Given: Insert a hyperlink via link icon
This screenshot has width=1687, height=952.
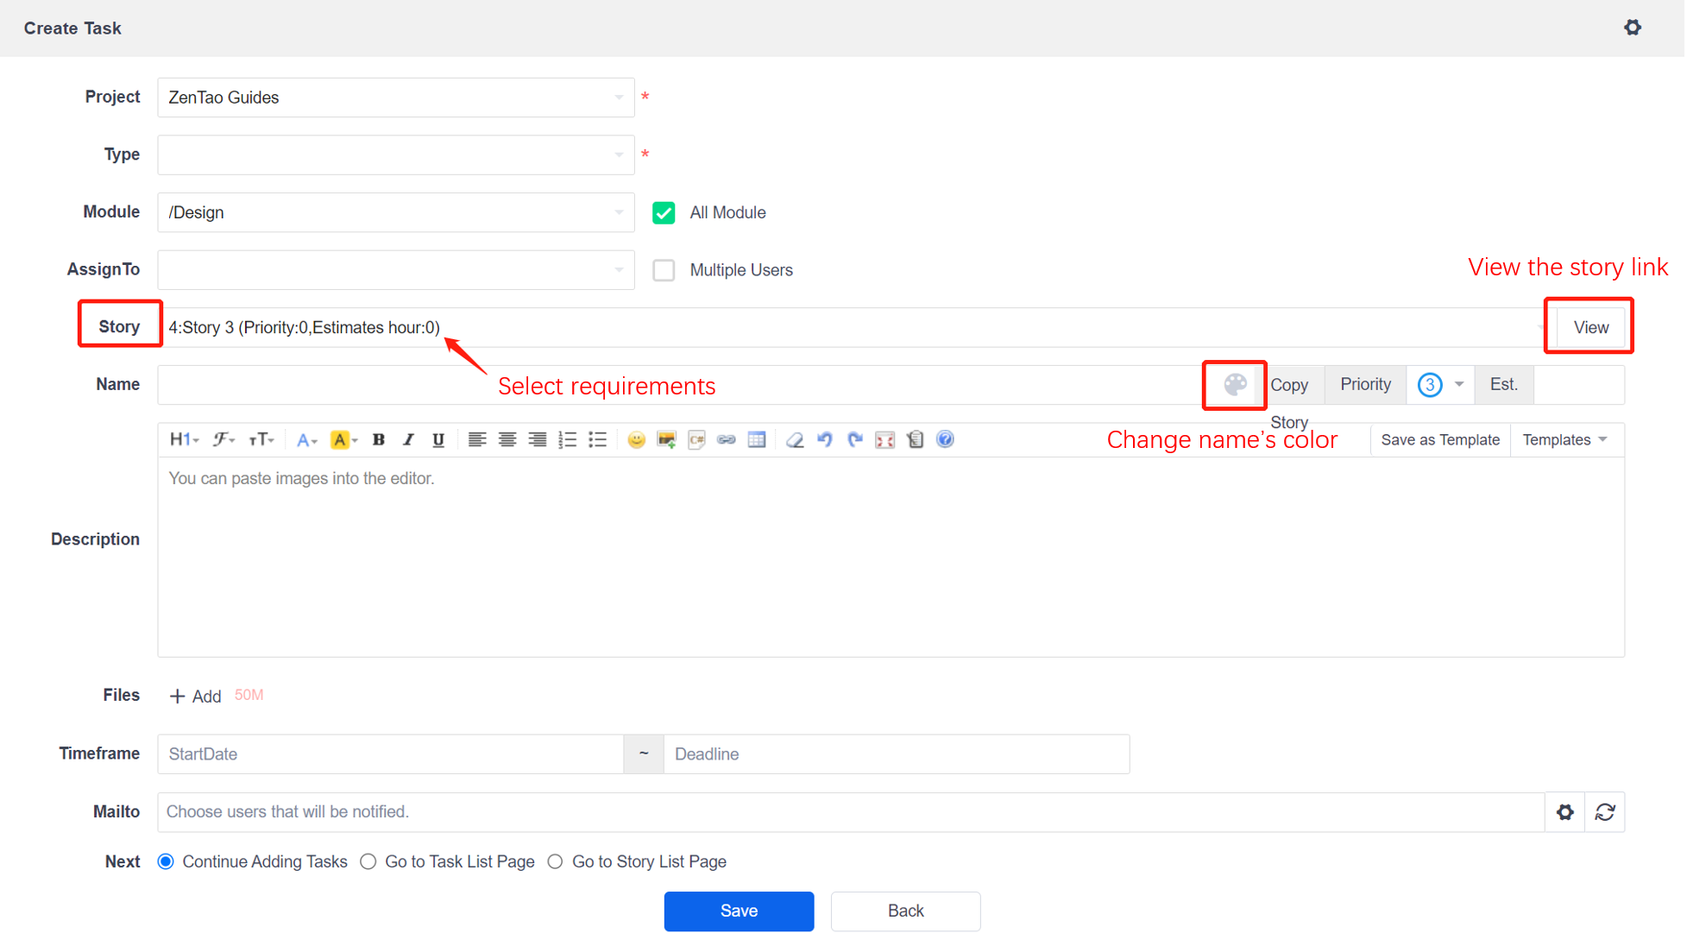Looking at the screenshot, I should coord(727,440).
